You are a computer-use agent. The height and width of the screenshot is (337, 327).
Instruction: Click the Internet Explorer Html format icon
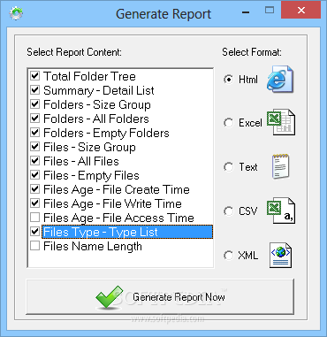280,79
